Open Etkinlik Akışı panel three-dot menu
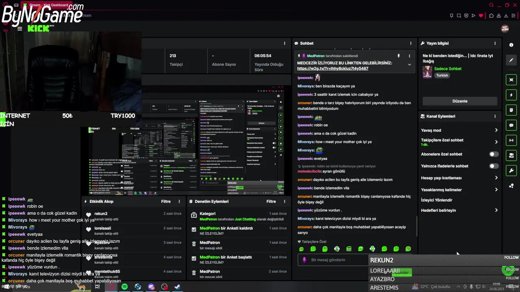Viewport: 520px width, 292px height. [x=179, y=202]
